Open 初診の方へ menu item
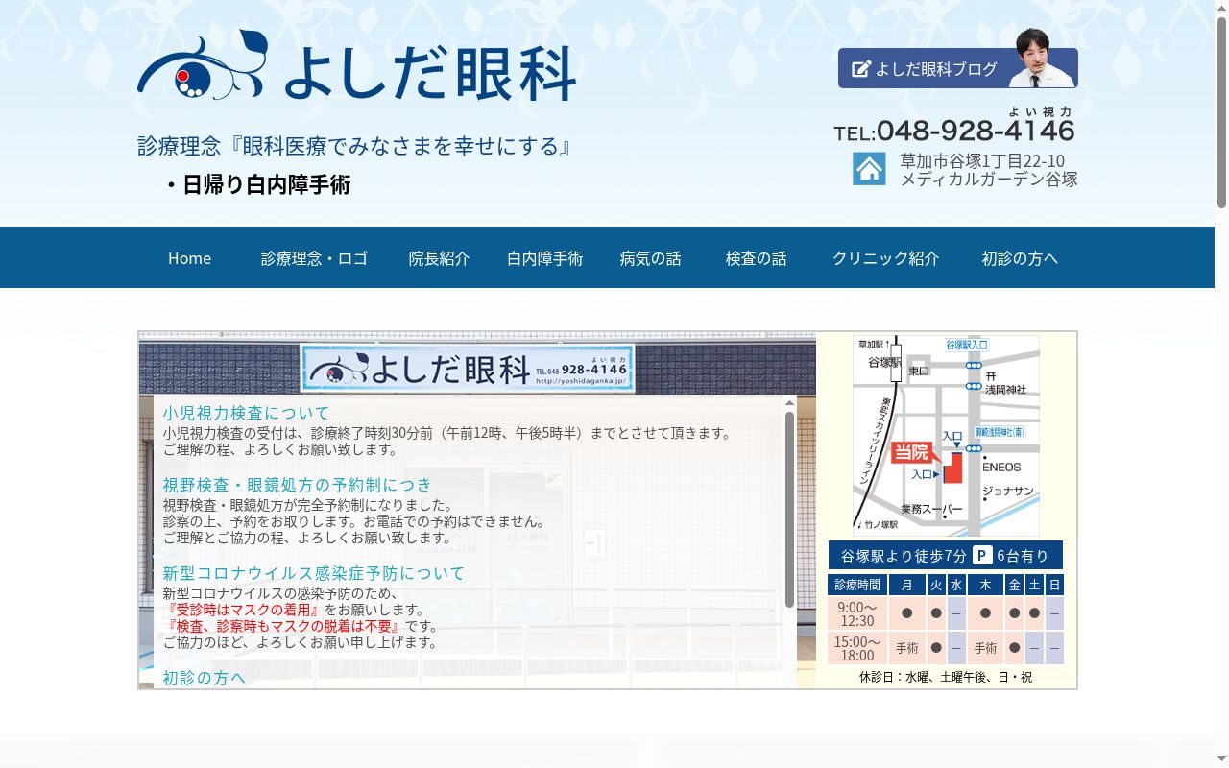Viewport: 1229px width, 768px height. pyautogui.click(x=1020, y=258)
